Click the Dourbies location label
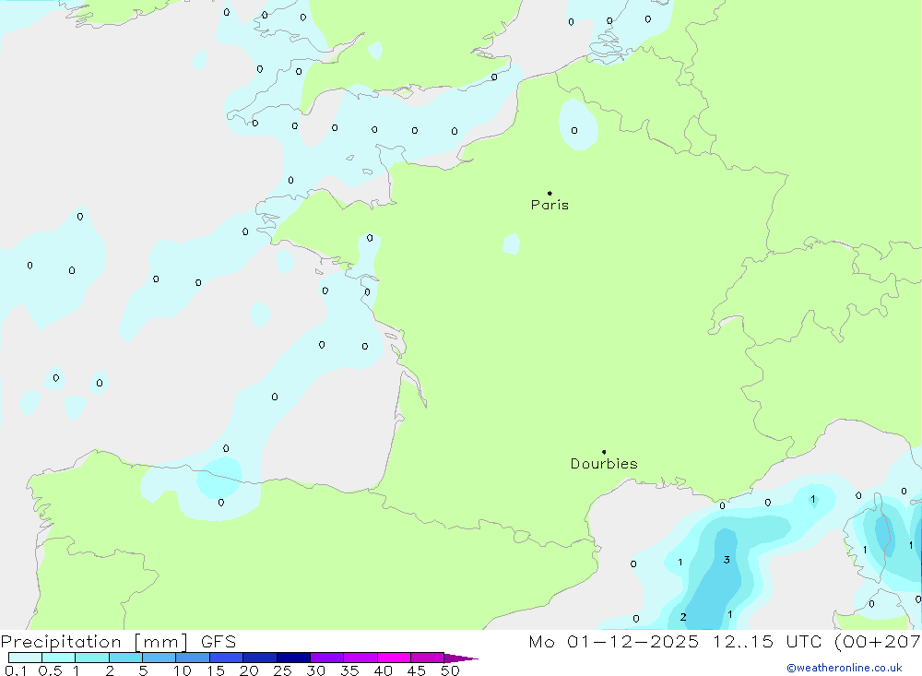The image size is (922, 676). (604, 464)
